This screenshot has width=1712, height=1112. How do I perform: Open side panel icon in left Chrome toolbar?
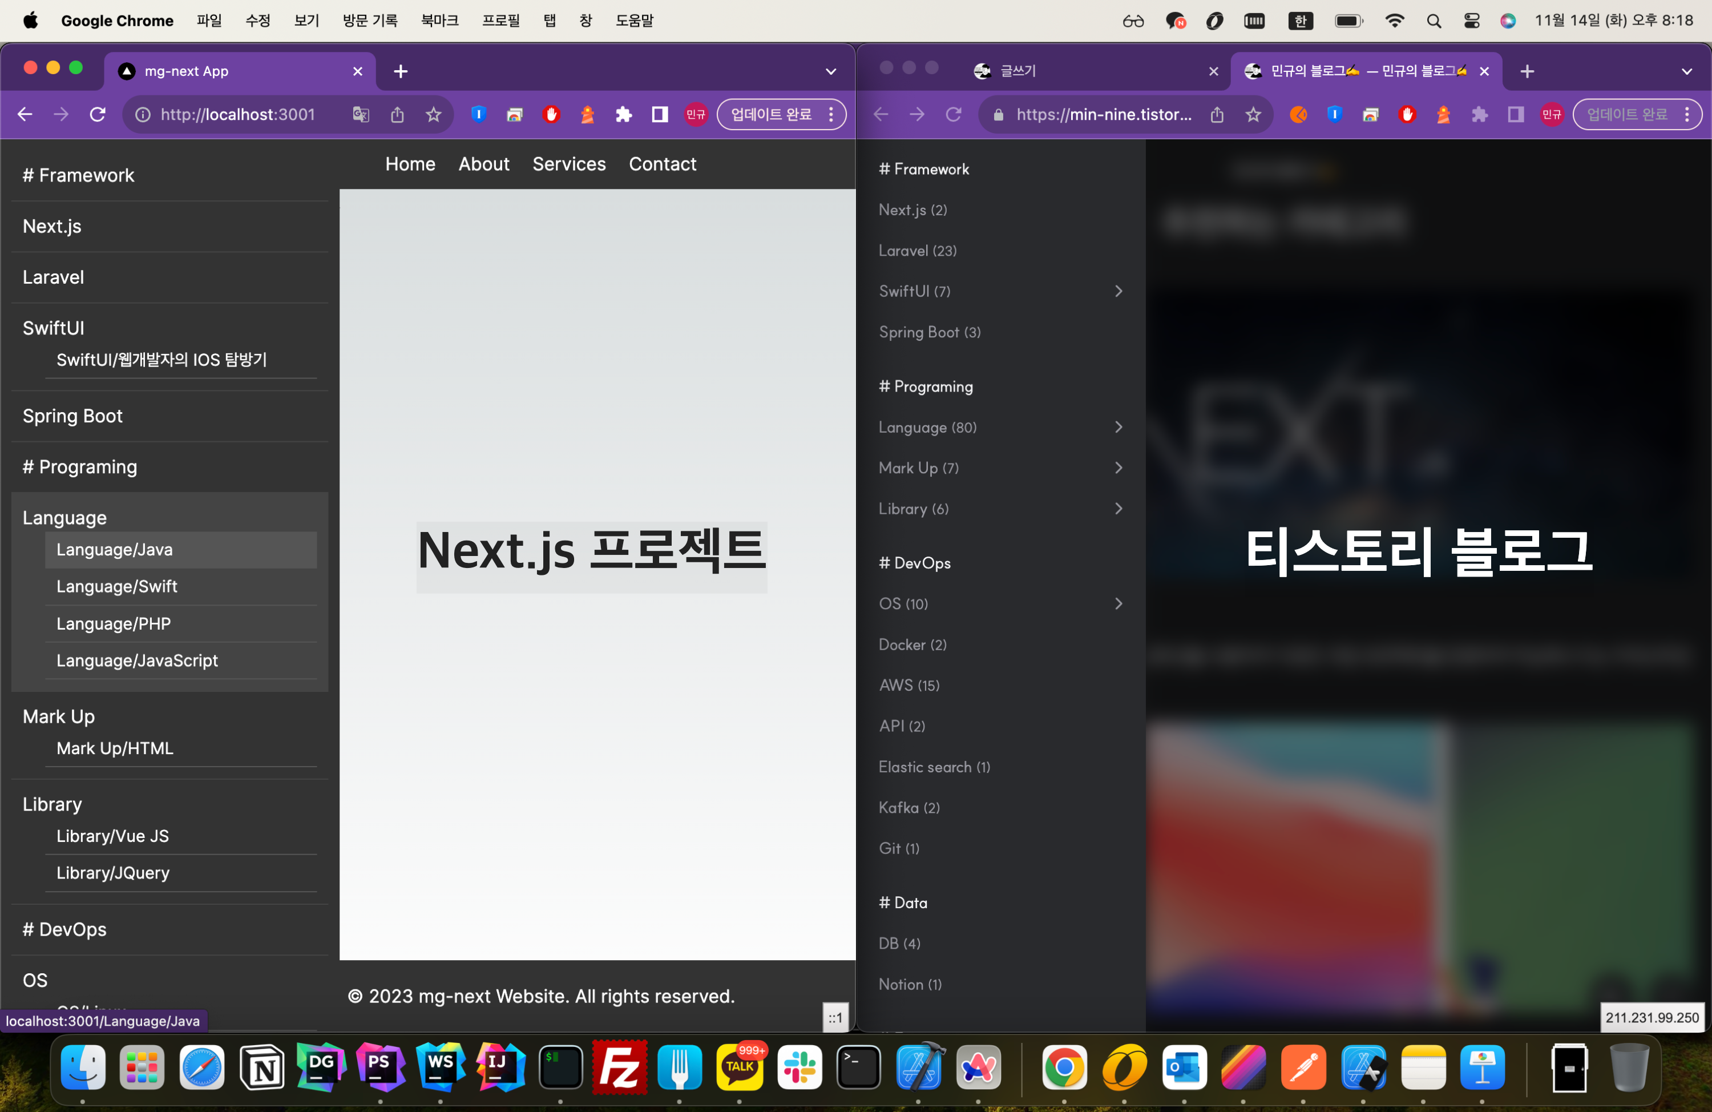[x=660, y=114]
